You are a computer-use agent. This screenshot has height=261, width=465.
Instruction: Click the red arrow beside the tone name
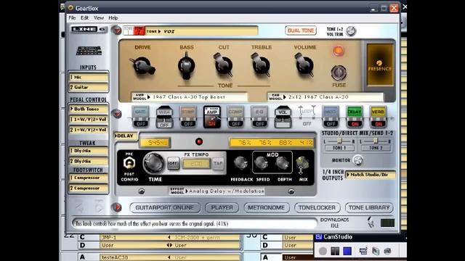pyautogui.click(x=116, y=30)
